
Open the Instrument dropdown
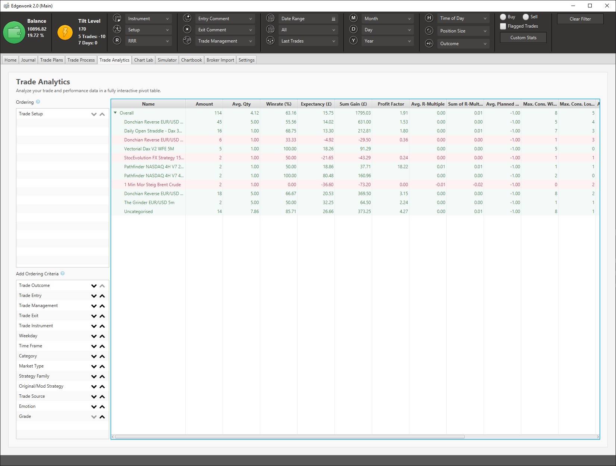click(148, 19)
